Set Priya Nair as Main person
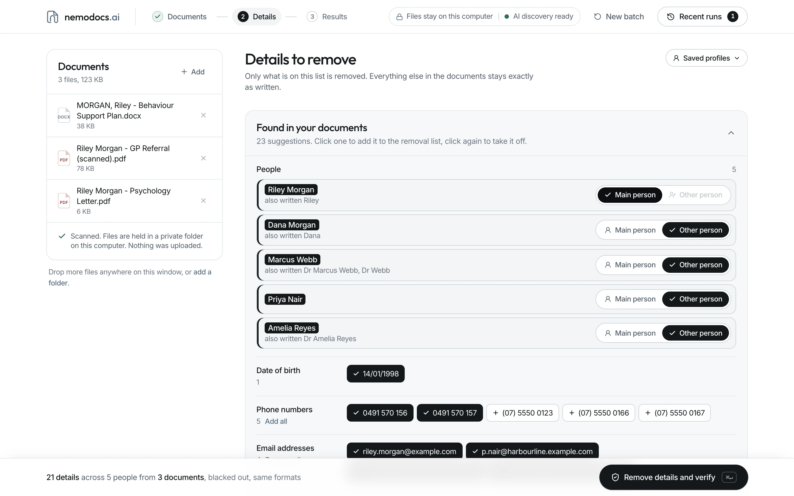Viewport: 794px width, 496px height. coord(630,299)
